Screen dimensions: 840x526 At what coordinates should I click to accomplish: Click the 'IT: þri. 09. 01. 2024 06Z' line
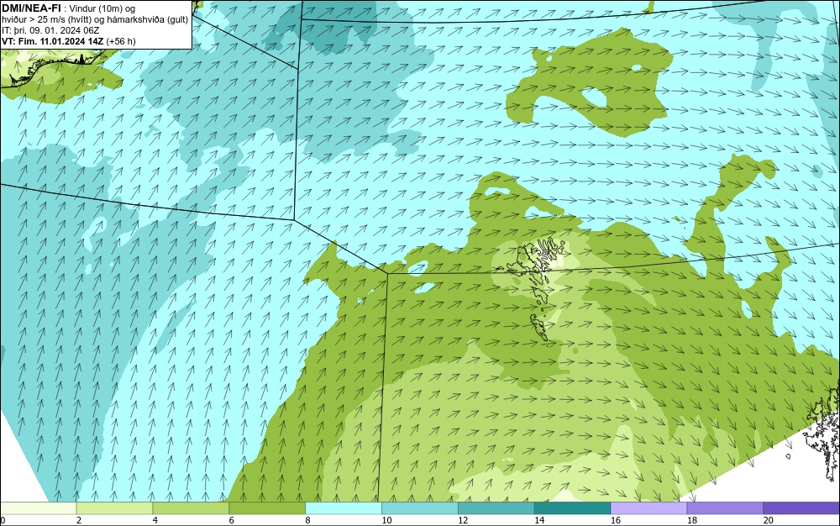coord(50,30)
